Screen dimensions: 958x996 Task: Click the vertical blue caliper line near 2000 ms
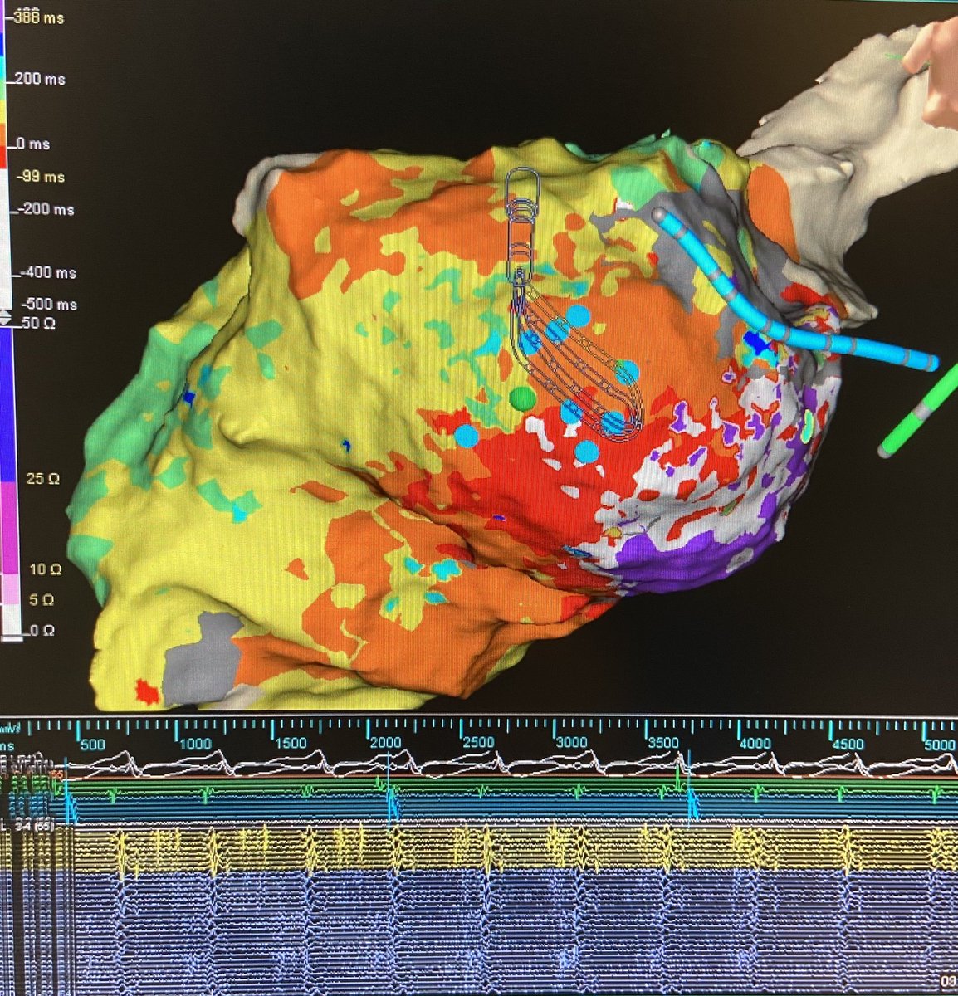(389, 788)
